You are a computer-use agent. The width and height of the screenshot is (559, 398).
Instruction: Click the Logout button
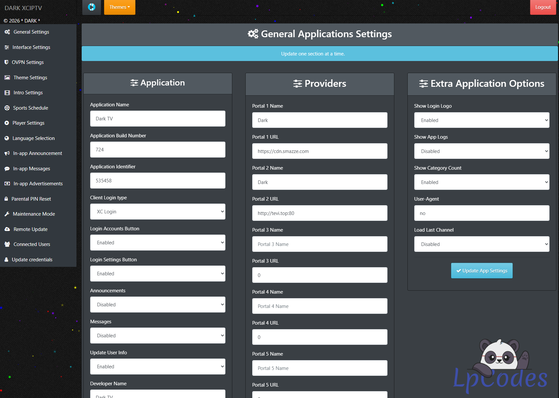(543, 7)
